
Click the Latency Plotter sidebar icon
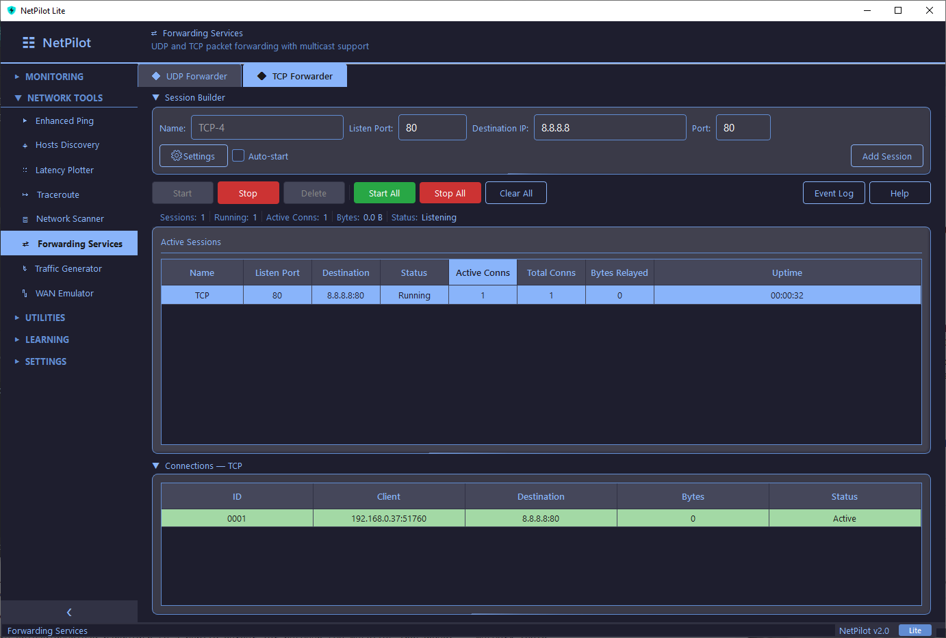[x=25, y=170]
